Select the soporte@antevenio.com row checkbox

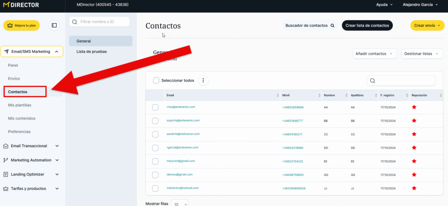(155, 121)
